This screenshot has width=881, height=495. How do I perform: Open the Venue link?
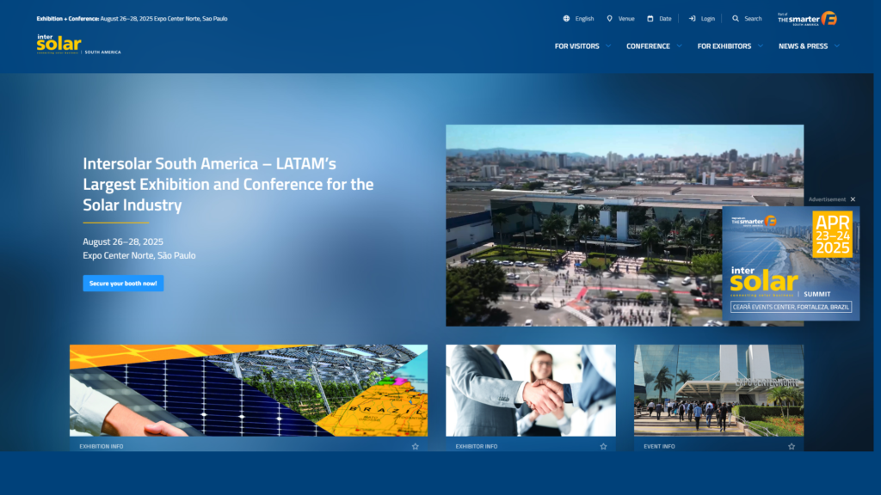(626, 19)
